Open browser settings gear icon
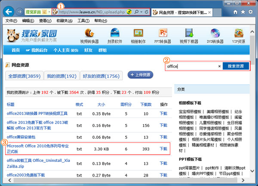Image resolution: width=258 pixels, height=186 pixels. (x=250, y=12)
